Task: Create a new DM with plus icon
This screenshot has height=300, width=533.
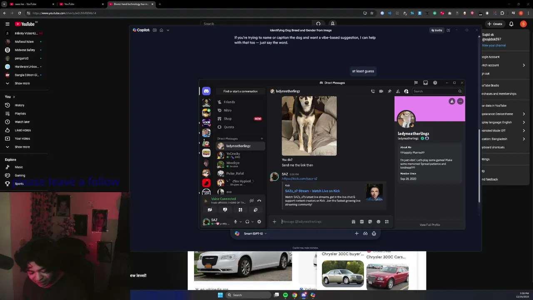Action: click(x=262, y=138)
